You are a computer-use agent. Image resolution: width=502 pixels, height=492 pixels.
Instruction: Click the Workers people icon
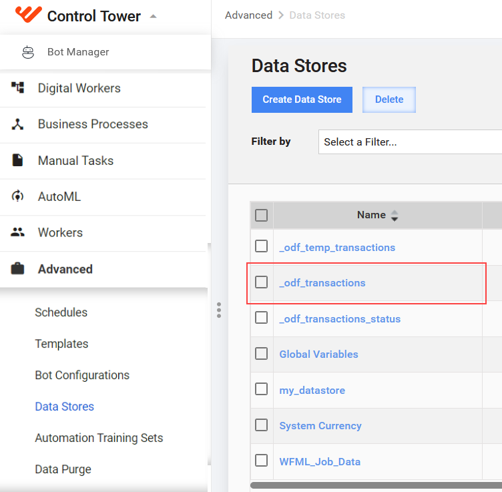[17, 232]
